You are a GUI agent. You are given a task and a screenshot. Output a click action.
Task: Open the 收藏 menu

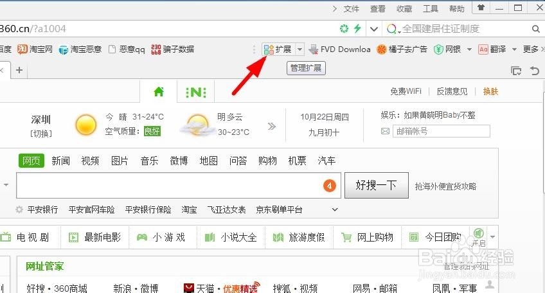click(404, 9)
